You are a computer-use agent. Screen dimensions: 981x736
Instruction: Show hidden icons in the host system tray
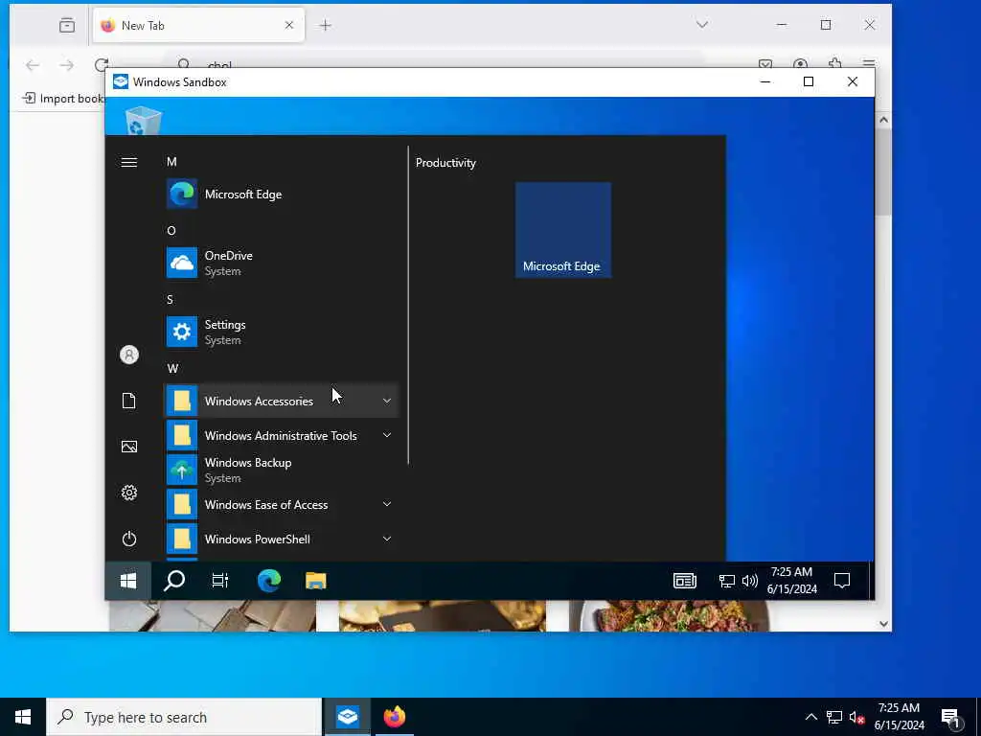click(810, 717)
